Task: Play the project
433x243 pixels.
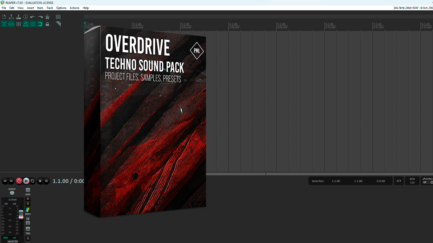Action: (26, 181)
